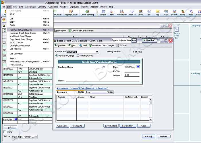This screenshot has height=143, width=201.
Task: Click the expenses table scroll down arrow
Action: click(150, 119)
